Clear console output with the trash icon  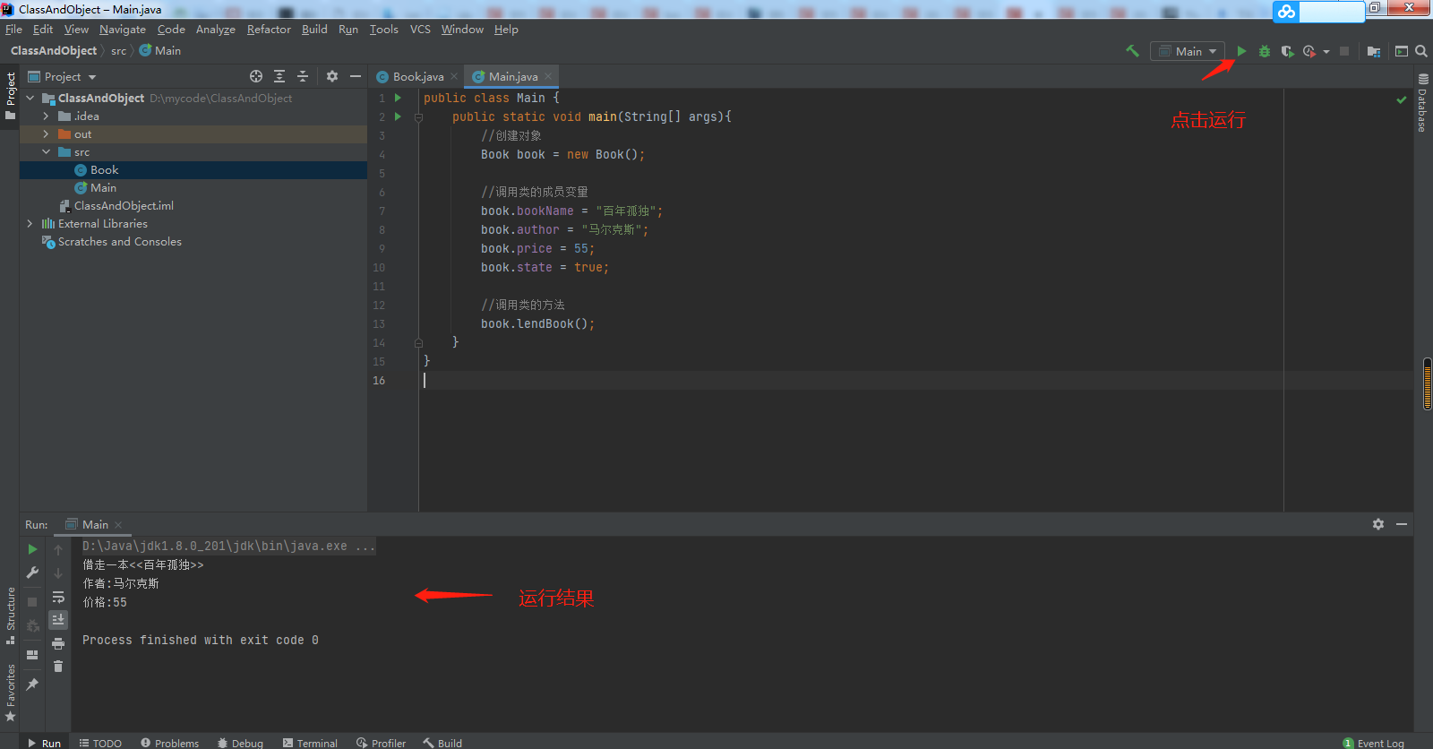58,667
